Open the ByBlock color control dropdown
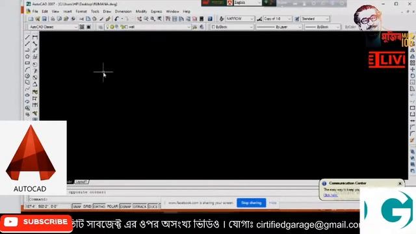This screenshot has width=416, height=234. tap(232, 27)
